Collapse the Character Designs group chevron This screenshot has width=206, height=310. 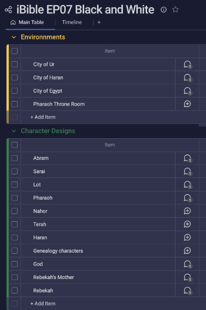(13, 131)
